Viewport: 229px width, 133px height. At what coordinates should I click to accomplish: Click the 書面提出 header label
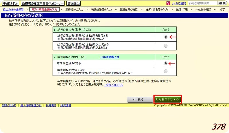(x=74, y=3)
